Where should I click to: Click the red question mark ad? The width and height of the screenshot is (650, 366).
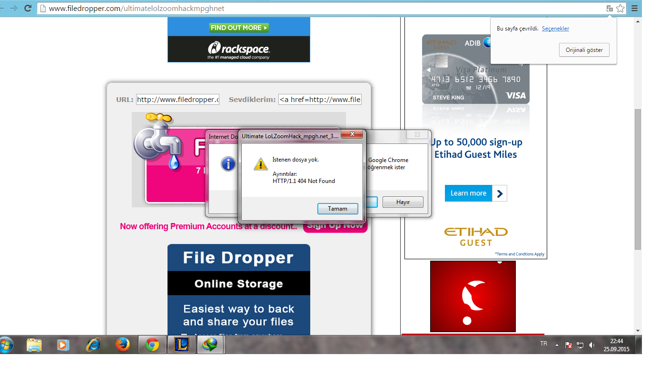point(473,296)
